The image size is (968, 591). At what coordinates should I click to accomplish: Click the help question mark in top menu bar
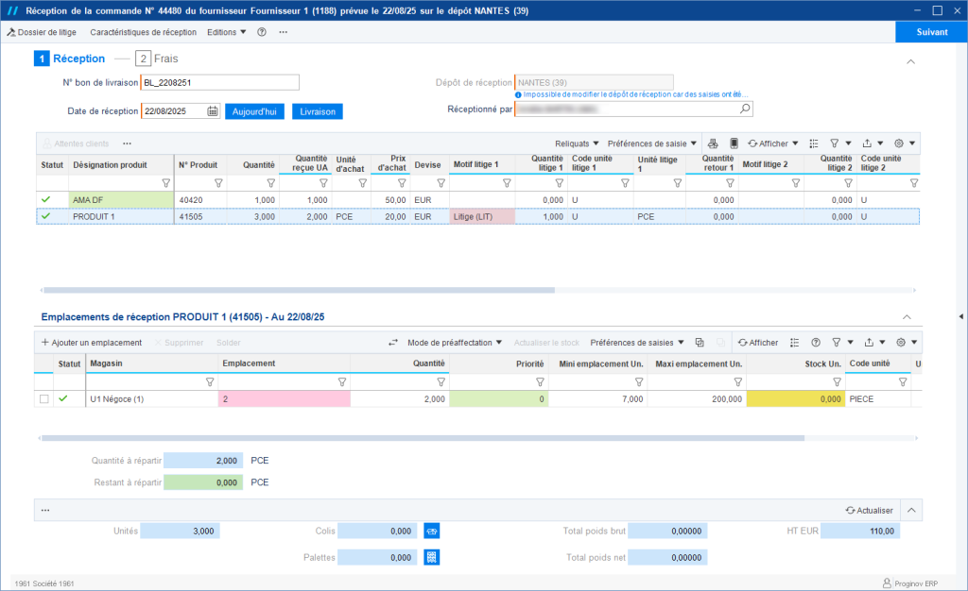(x=262, y=32)
